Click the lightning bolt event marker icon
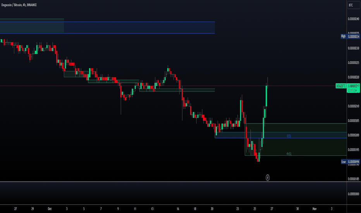The image size is (361, 213). pyautogui.click(x=268, y=177)
